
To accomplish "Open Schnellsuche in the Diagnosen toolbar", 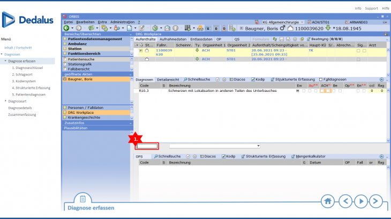I will click(x=198, y=79).
